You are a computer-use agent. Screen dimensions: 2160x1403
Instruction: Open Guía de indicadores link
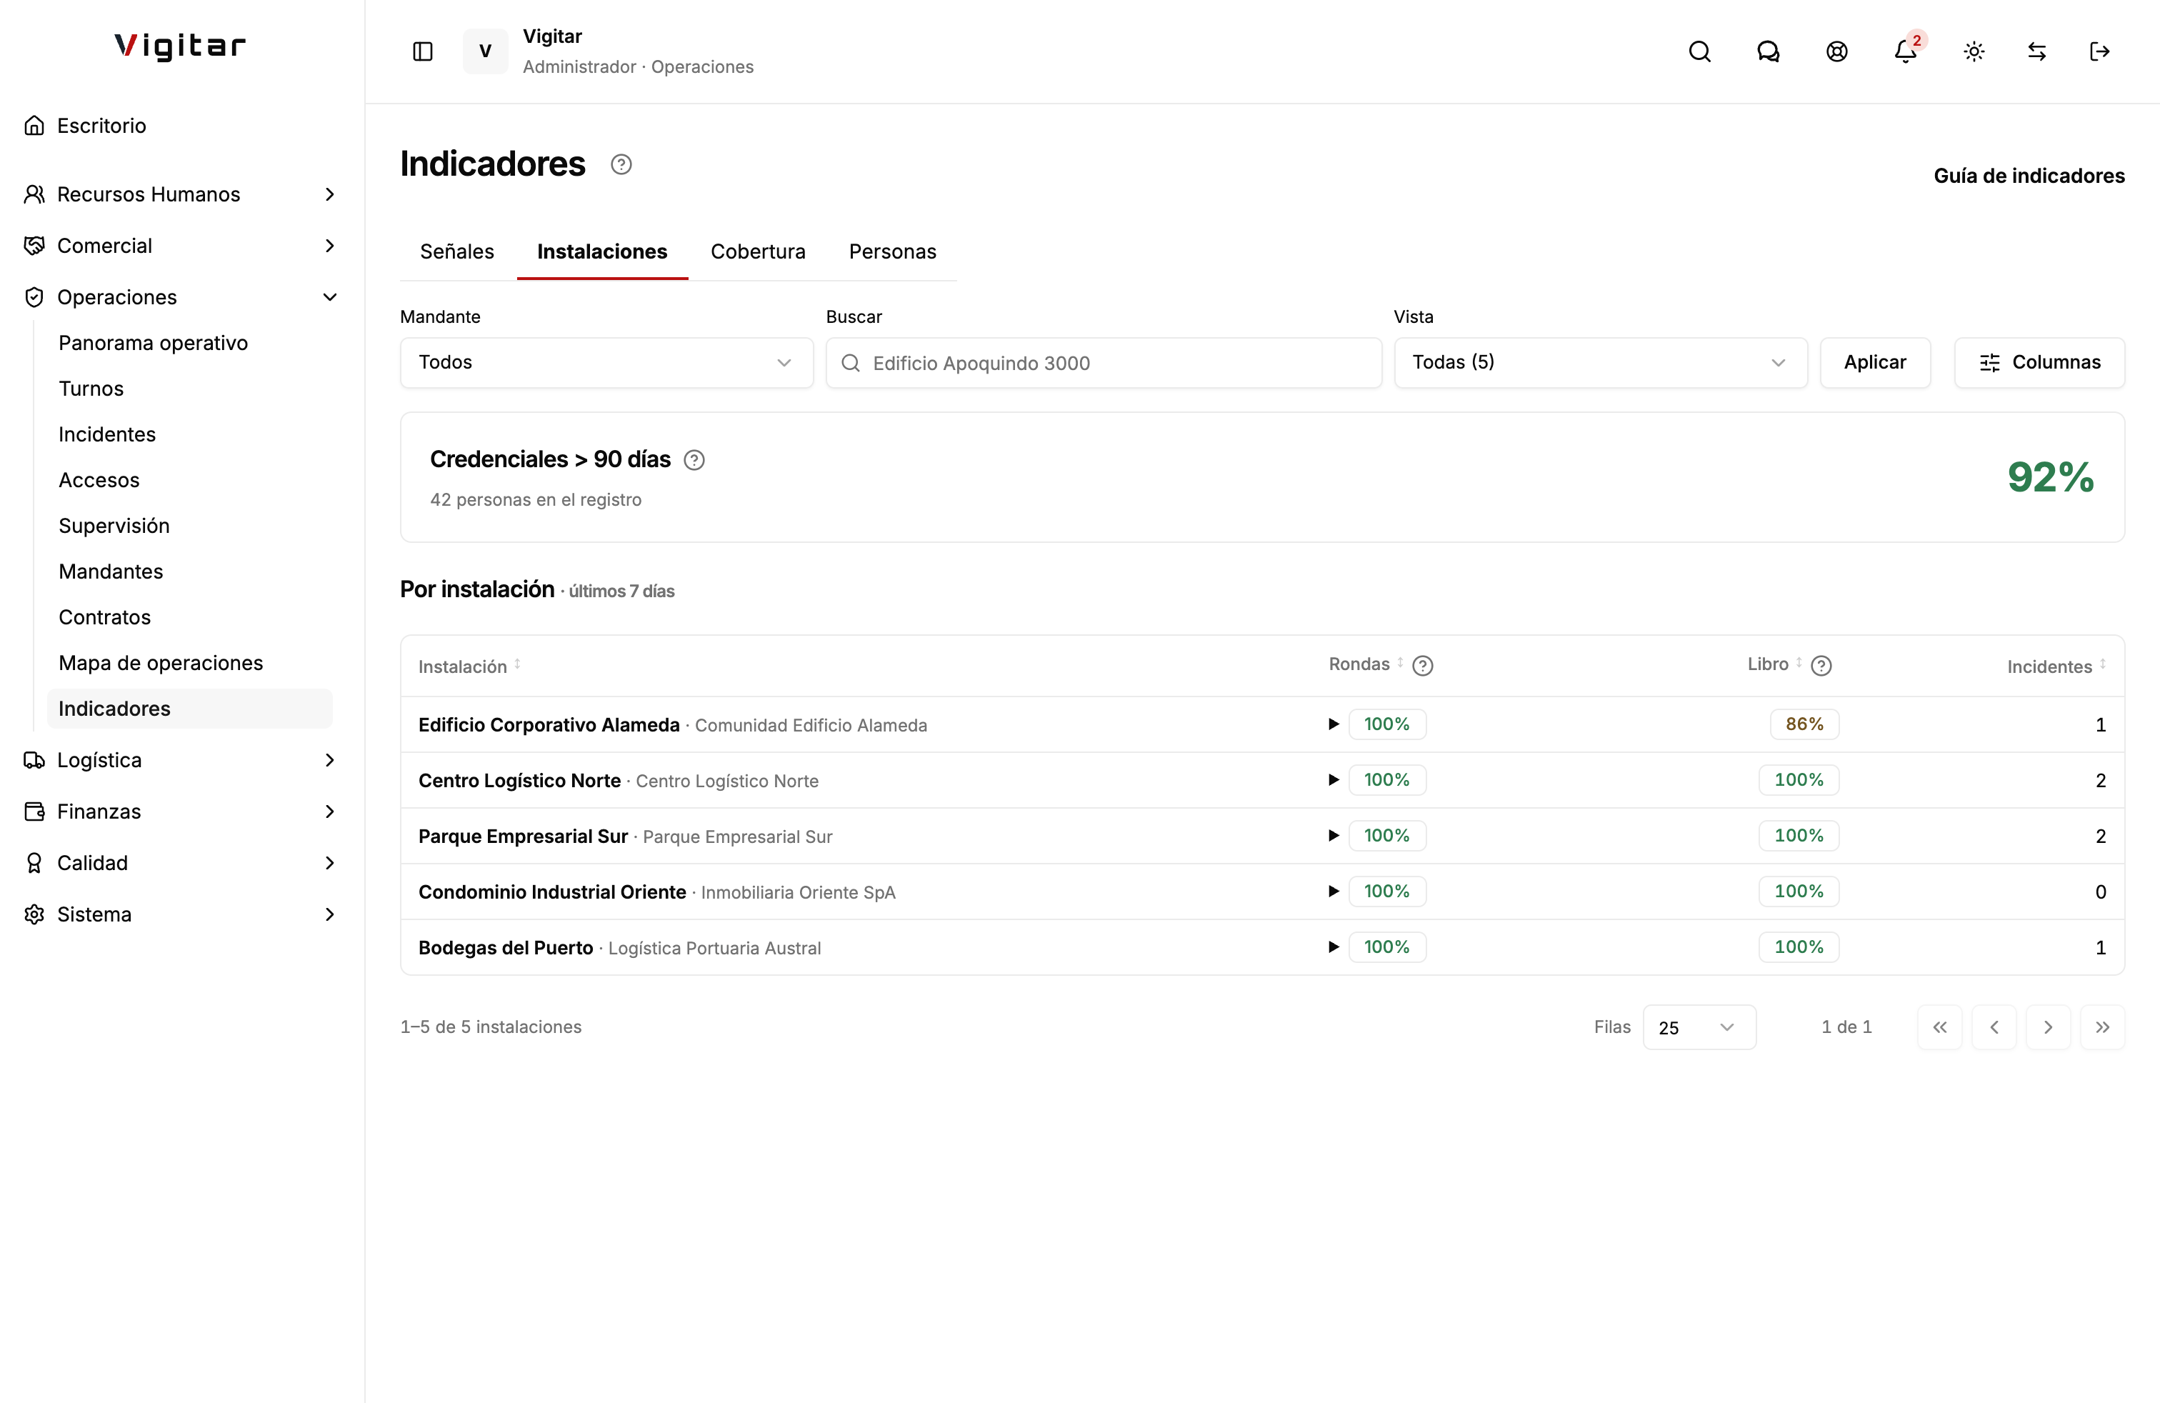coord(2029,176)
